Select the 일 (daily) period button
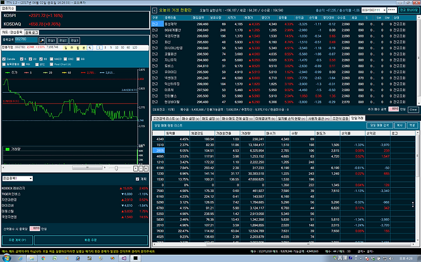Image resolution: width=421 pixels, height=262 pixels. (65, 47)
